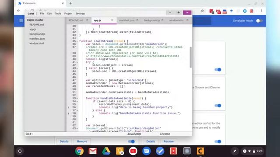Screen dimensions: 280x157
Task: Switch to the background.js tab
Action: (x=152, y=20)
